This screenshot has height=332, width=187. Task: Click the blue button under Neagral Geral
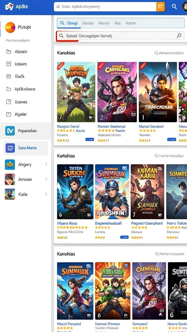[x=90, y=139]
